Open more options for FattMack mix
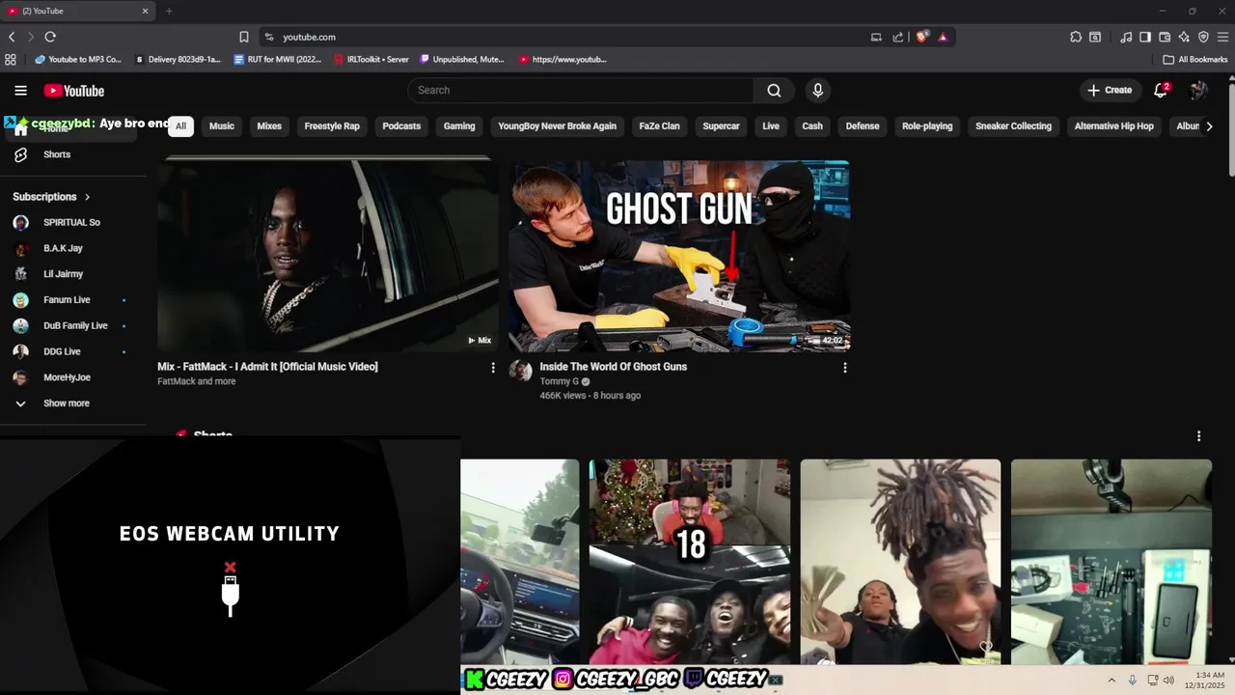 point(493,368)
